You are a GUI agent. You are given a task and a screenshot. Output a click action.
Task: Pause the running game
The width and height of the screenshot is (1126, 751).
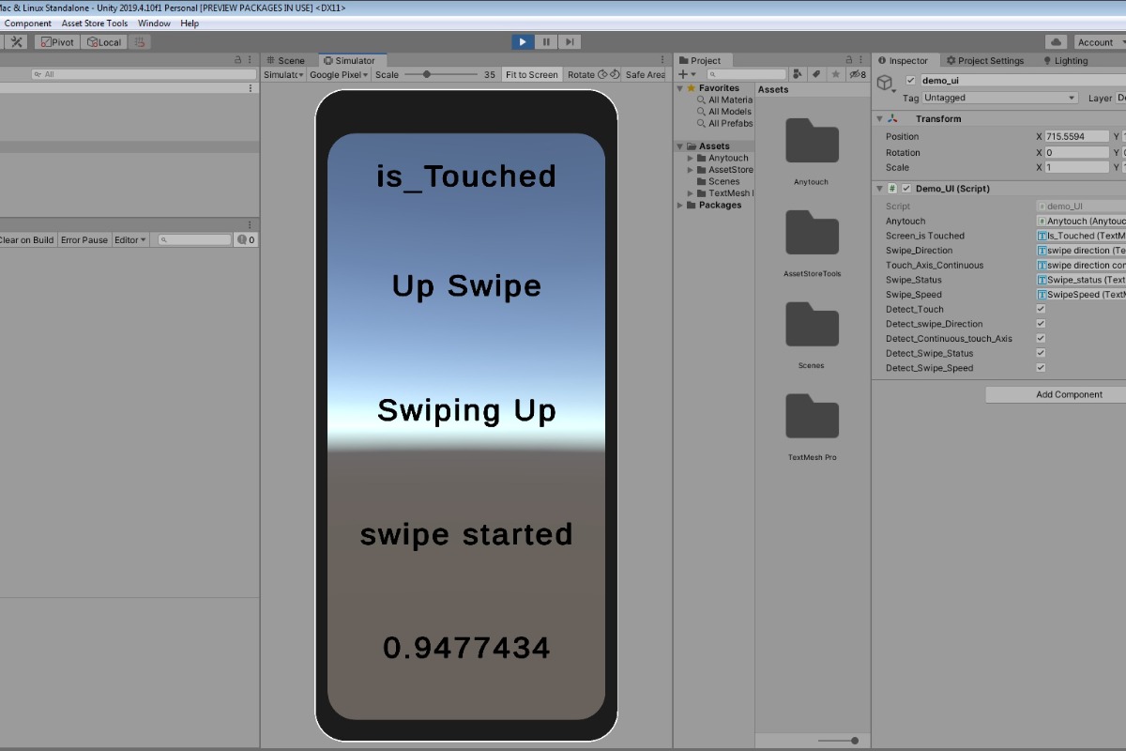pos(546,42)
